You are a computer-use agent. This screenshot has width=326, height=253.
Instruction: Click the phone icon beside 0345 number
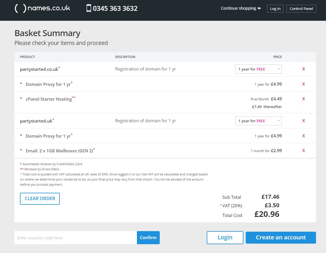[89, 8]
